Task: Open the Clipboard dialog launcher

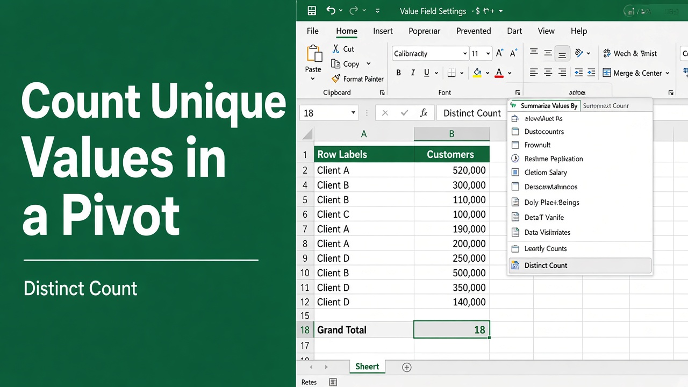Action: click(381, 93)
